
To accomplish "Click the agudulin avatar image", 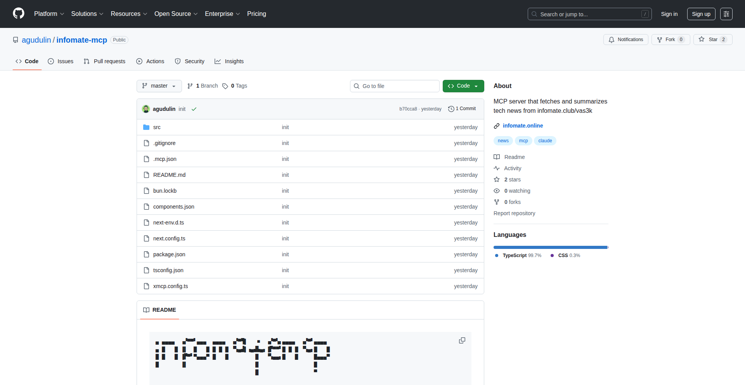I will (146, 109).
